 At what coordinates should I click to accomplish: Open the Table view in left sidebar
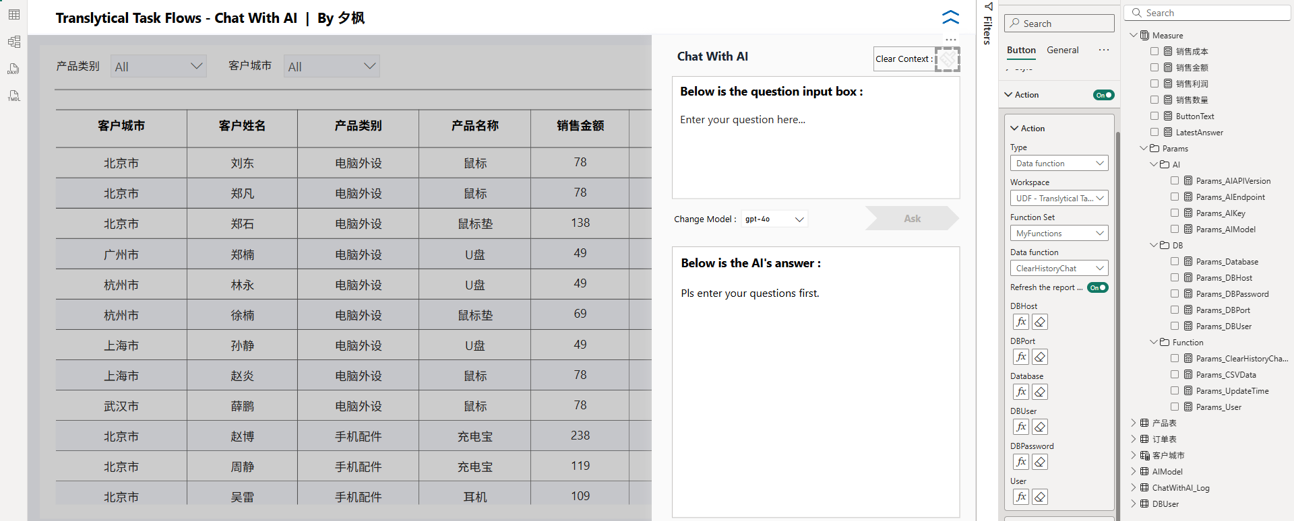[14, 15]
